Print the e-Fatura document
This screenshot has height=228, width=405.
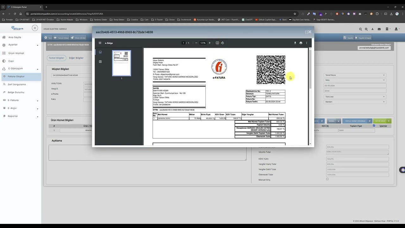pyautogui.click(x=301, y=43)
